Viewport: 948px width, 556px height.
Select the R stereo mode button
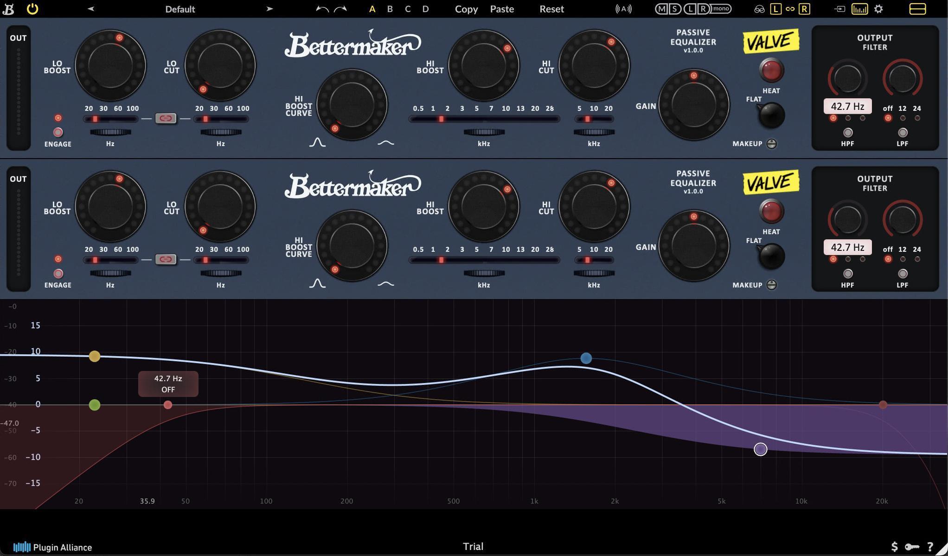tap(704, 9)
